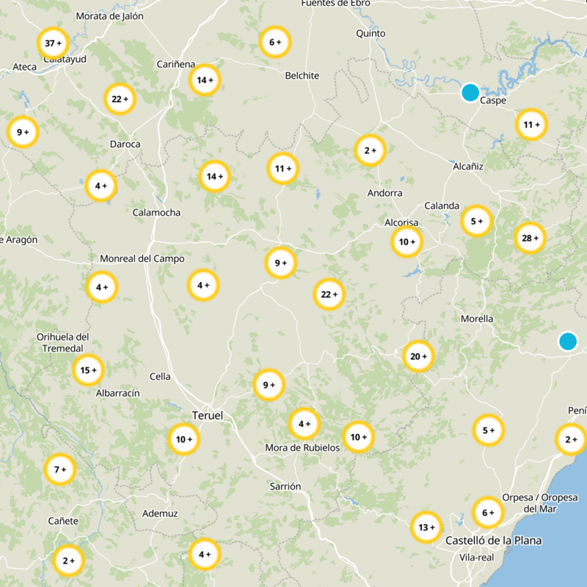Image resolution: width=587 pixels, height=587 pixels.
Task: Click the Teruel city label
Action: click(x=207, y=415)
